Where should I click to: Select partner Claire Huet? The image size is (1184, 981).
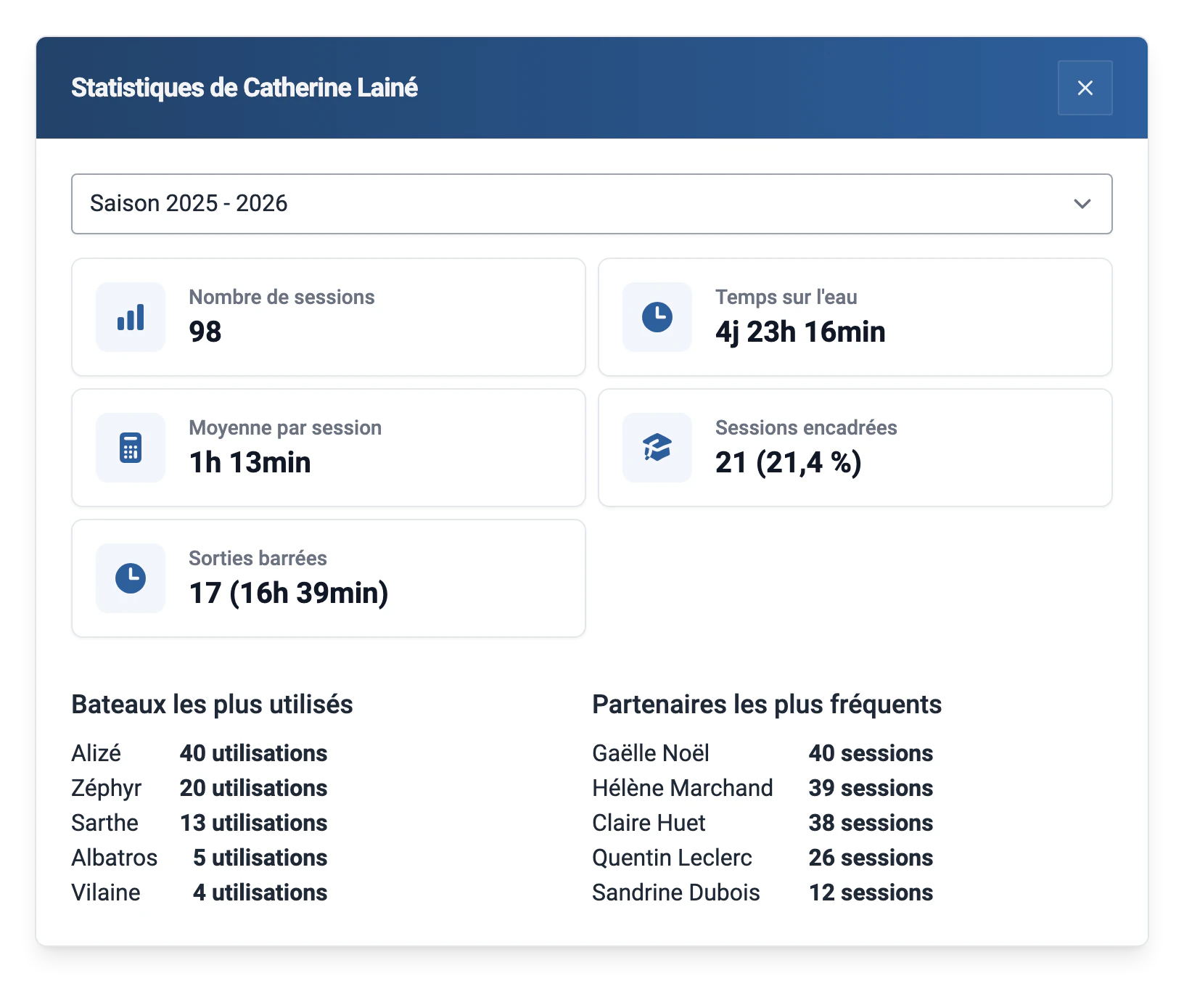coord(649,823)
